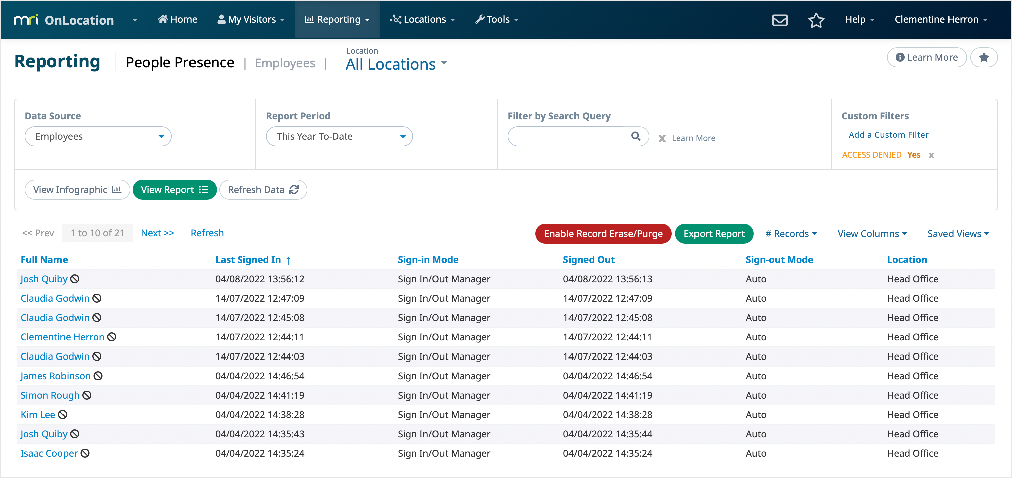Click the View Report button
Screen dimensions: 1012x478
pyautogui.click(x=175, y=190)
